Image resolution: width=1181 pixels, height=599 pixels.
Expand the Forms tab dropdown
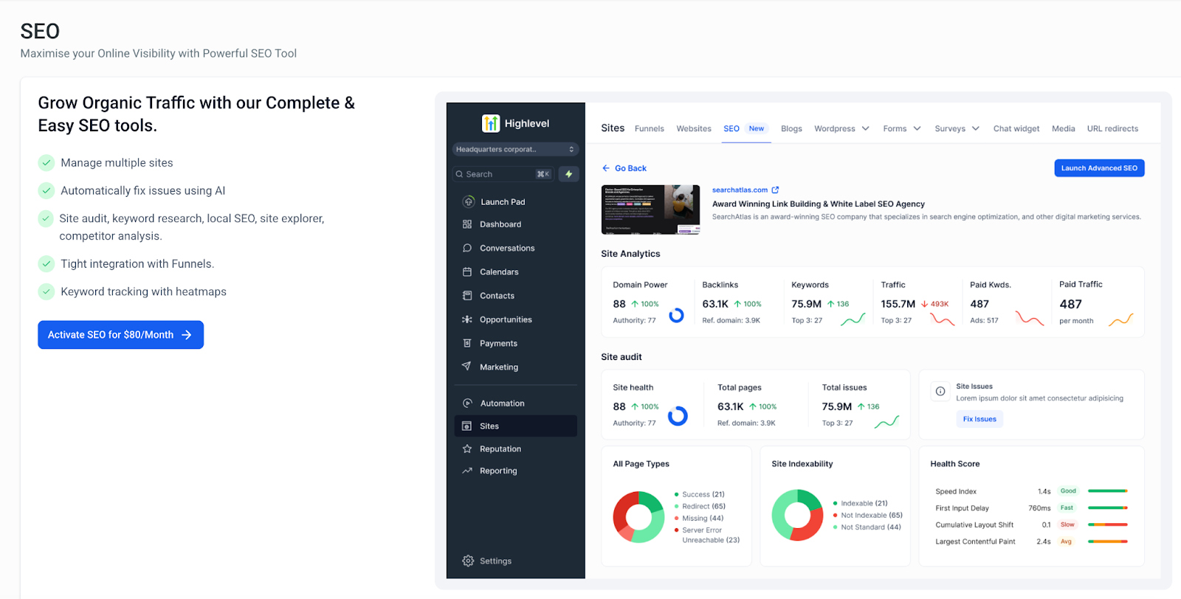[x=917, y=128]
